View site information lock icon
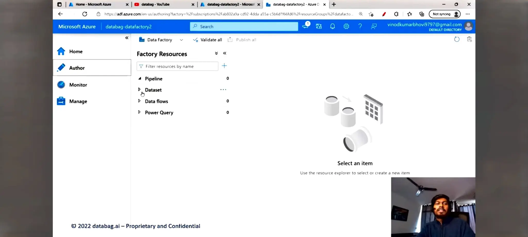The height and width of the screenshot is (237, 528). tap(98, 14)
